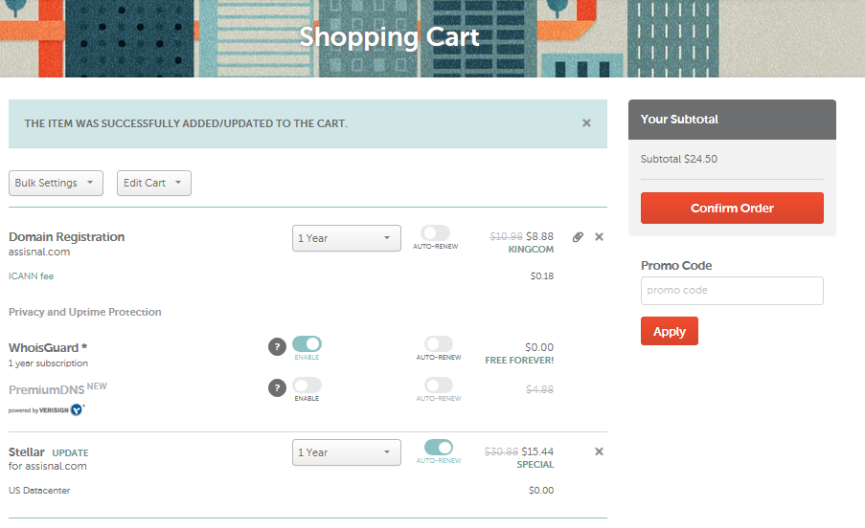The height and width of the screenshot is (528, 865).
Task: Open Domain Registration 1 Year dropdown
Action: 347,238
